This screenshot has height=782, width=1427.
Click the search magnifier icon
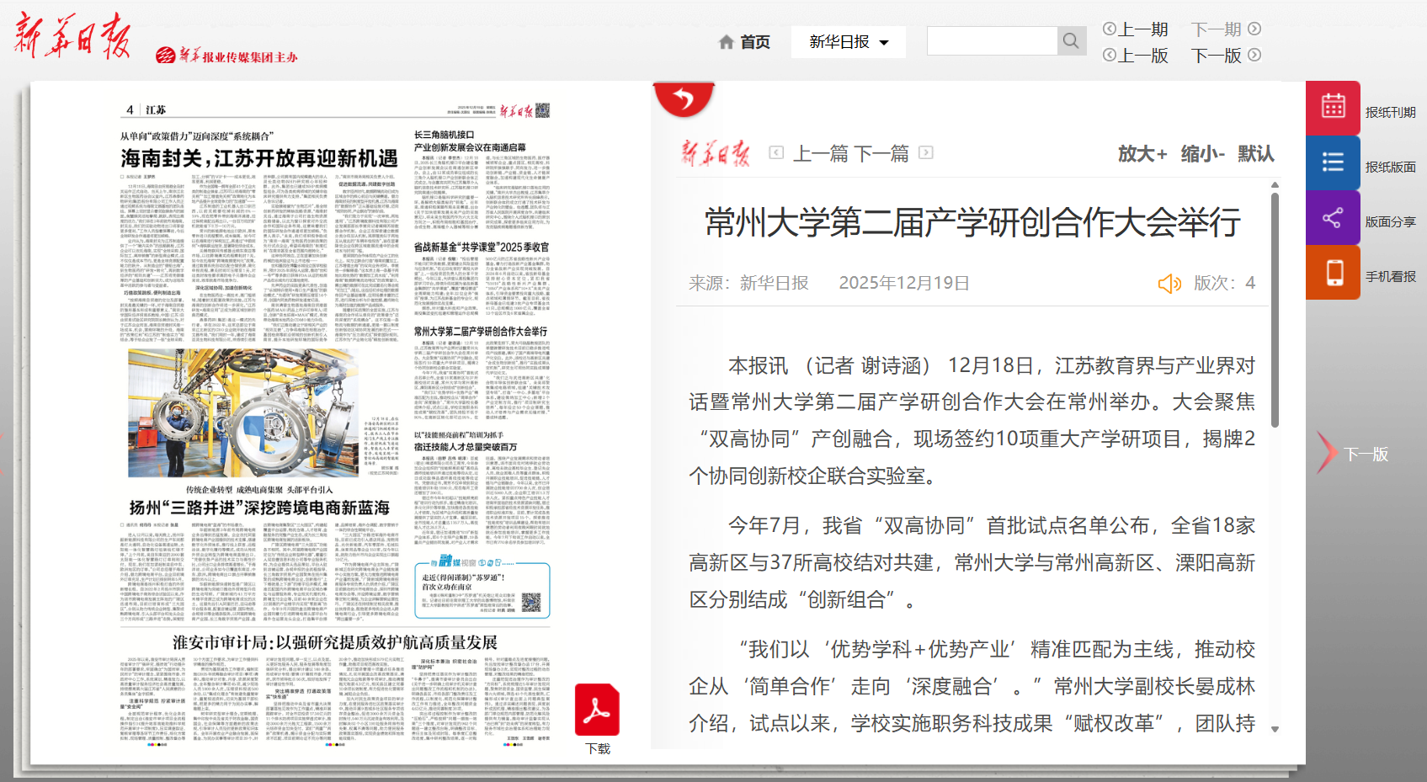click(1071, 41)
